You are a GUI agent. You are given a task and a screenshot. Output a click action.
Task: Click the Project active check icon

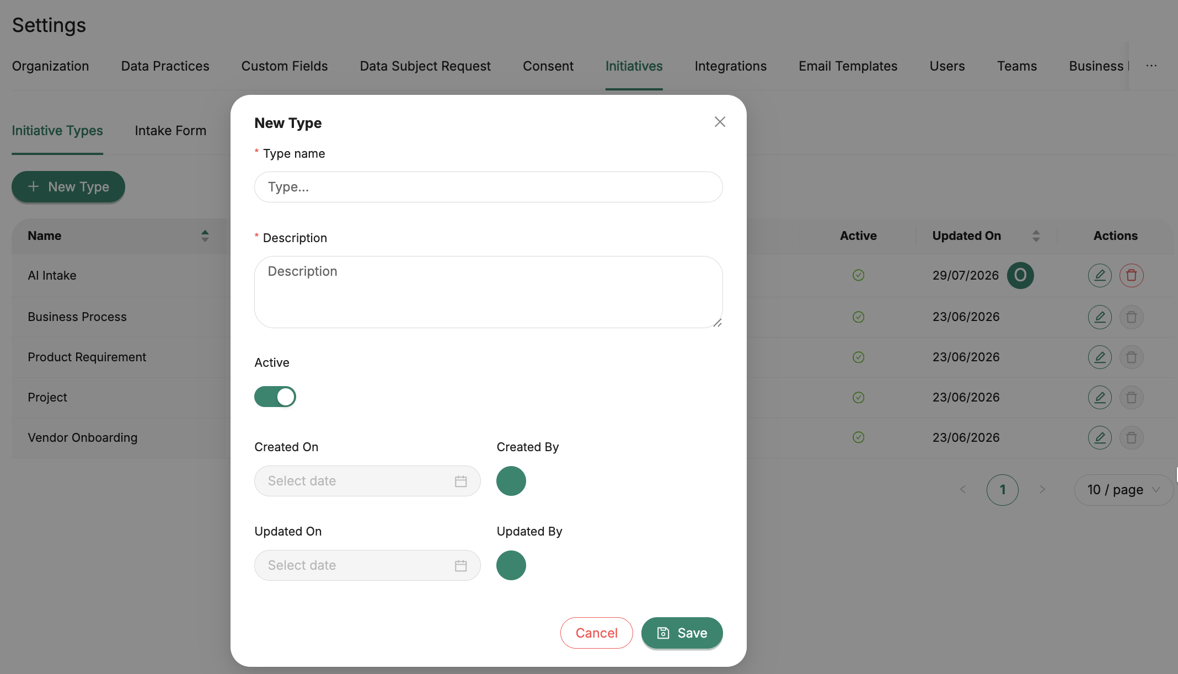click(858, 398)
